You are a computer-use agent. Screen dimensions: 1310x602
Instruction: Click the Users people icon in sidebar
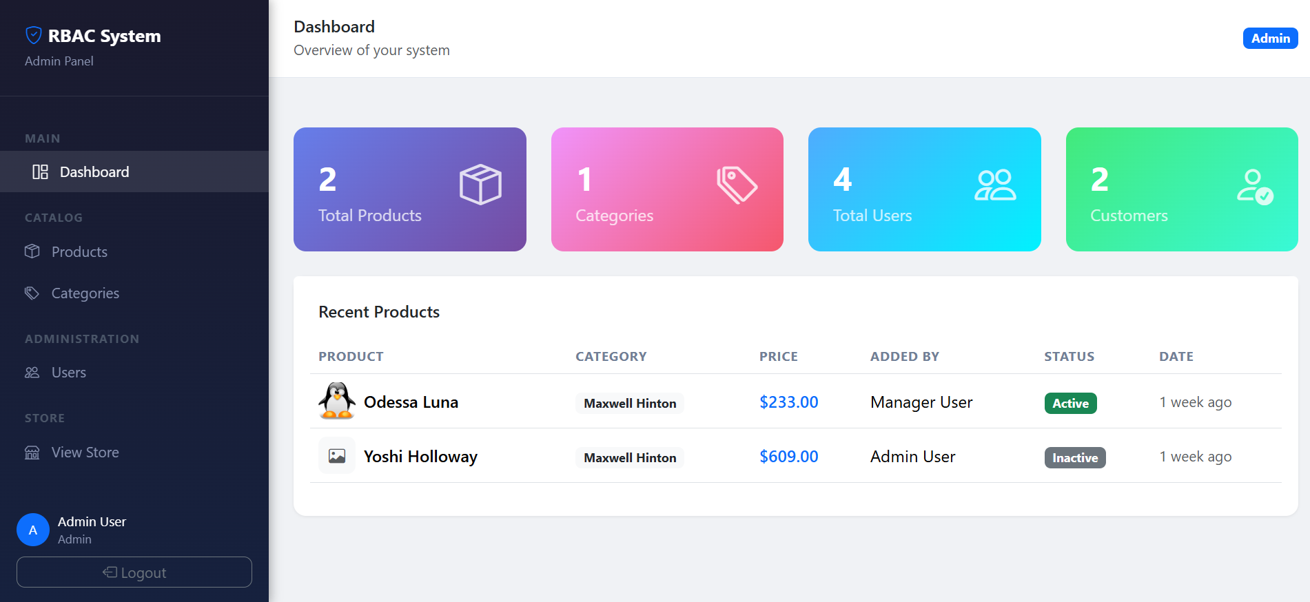coord(32,373)
